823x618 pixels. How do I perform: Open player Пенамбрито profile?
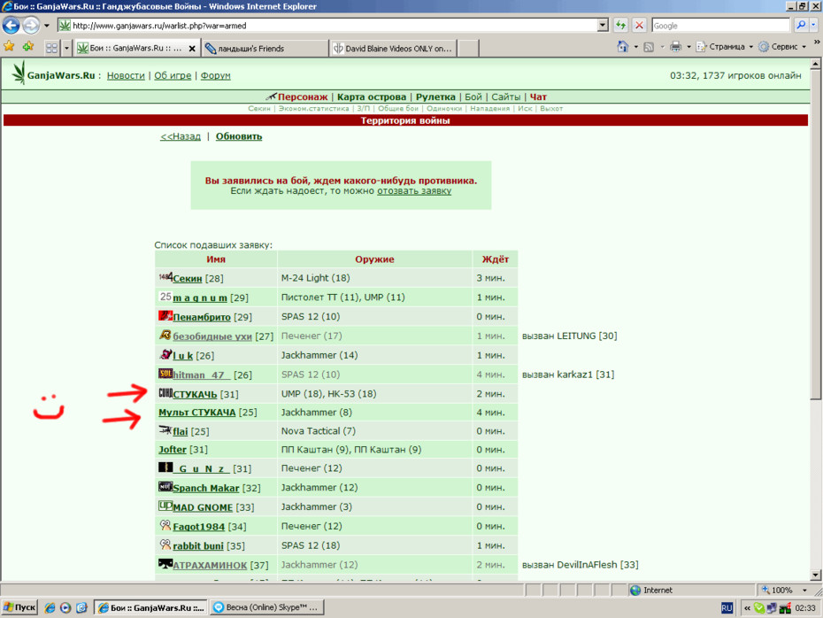point(202,317)
